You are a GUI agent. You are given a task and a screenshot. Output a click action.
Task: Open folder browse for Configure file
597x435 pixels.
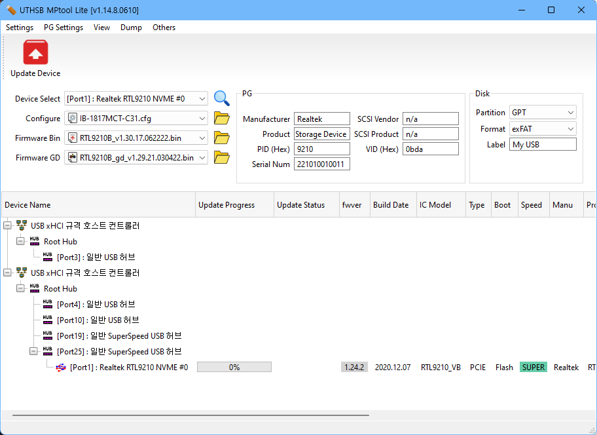[222, 118]
